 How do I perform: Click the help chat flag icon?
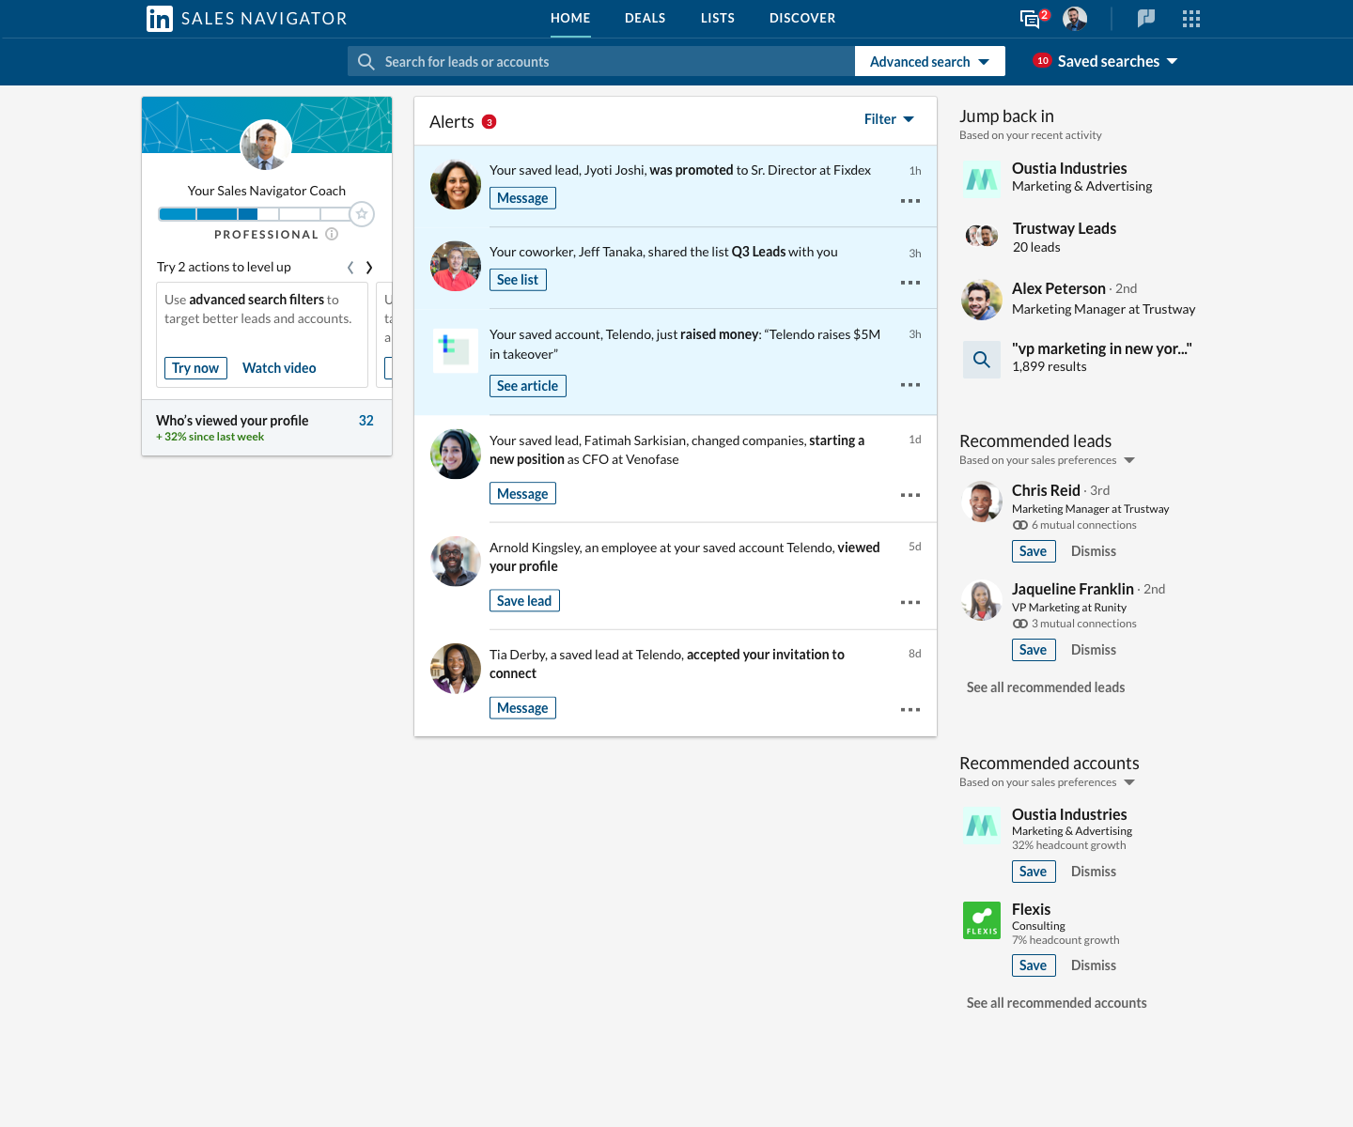pyautogui.click(x=1146, y=18)
